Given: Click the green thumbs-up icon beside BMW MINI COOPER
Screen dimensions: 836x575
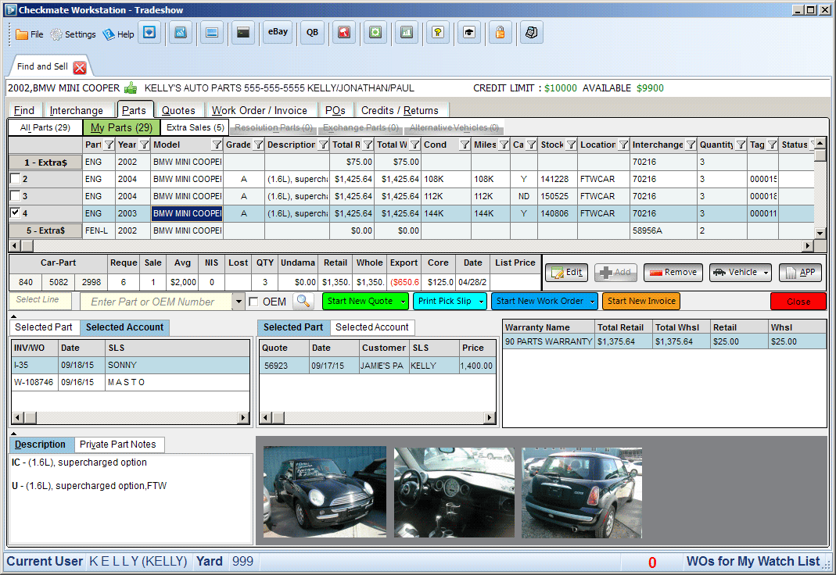Looking at the screenshot, I should tap(131, 87).
